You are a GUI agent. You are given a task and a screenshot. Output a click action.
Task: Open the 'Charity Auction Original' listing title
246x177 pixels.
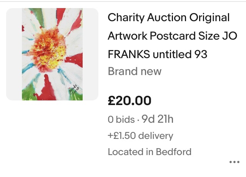(x=168, y=17)
